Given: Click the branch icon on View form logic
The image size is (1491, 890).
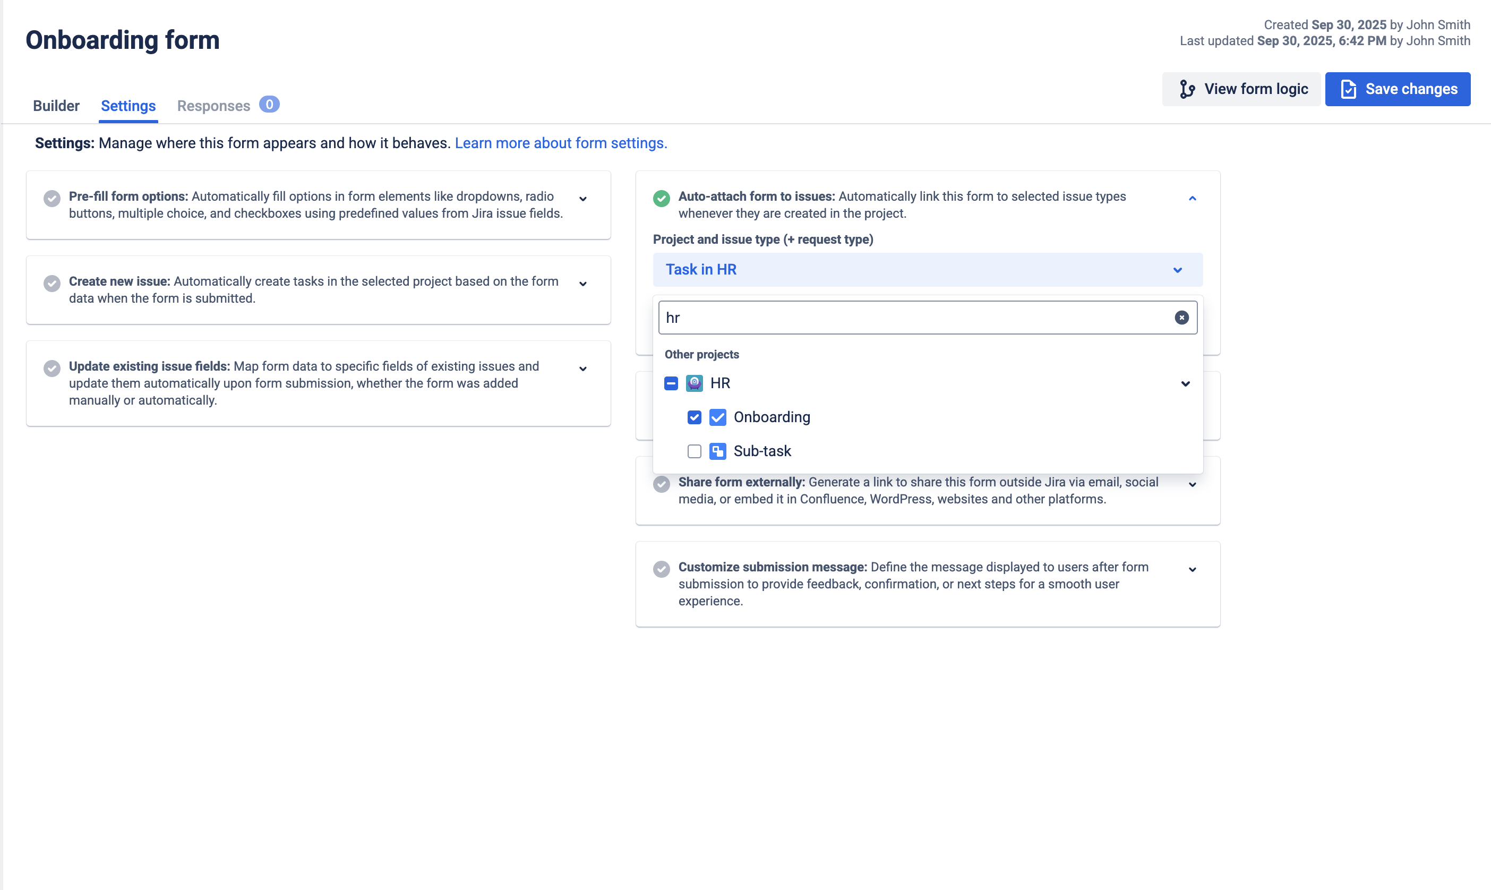Looking at the screenshot, I should click(1188, 89).
